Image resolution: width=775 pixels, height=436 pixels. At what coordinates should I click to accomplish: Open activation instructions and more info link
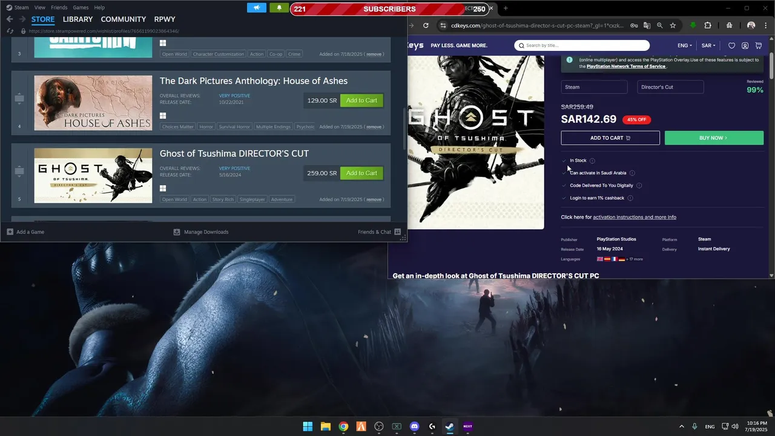pos(635,217)
